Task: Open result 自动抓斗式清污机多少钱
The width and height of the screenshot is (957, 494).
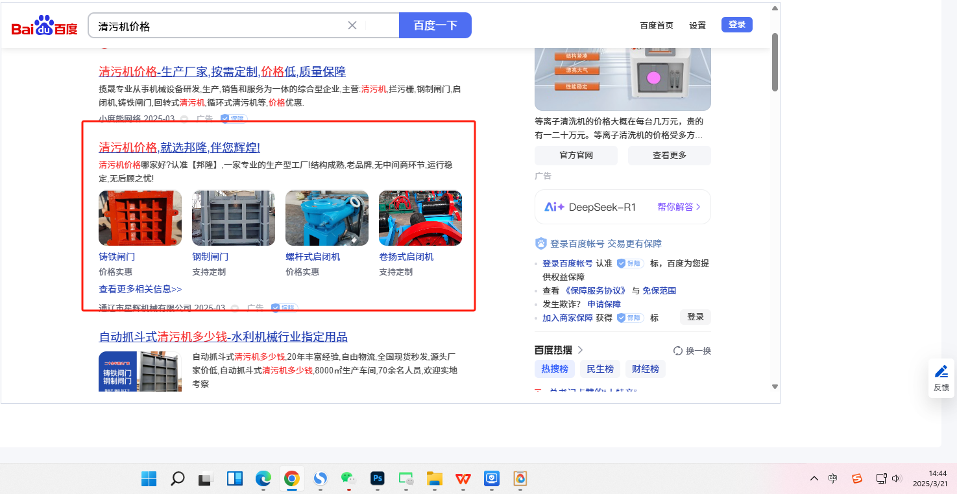Action: (223, 336)
